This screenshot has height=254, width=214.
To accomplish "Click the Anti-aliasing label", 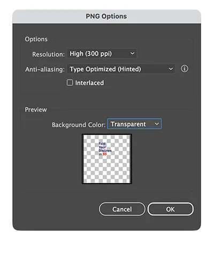I will coord(45,69).
